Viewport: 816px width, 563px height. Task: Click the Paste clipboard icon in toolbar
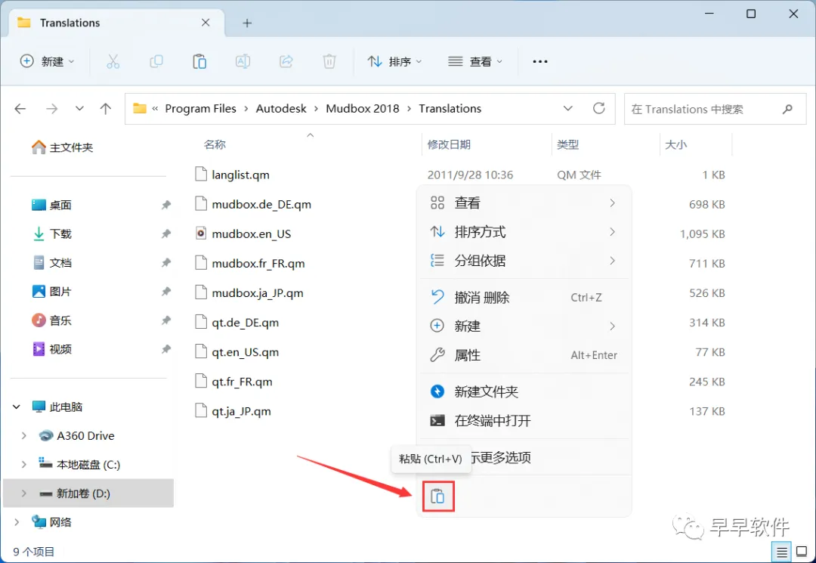coord(199,61)
